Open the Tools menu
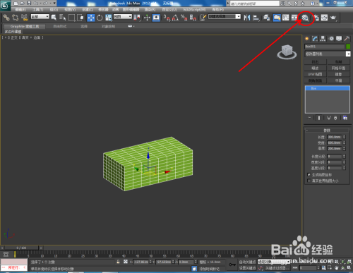353x273 pixels. (x=37, y=10)
